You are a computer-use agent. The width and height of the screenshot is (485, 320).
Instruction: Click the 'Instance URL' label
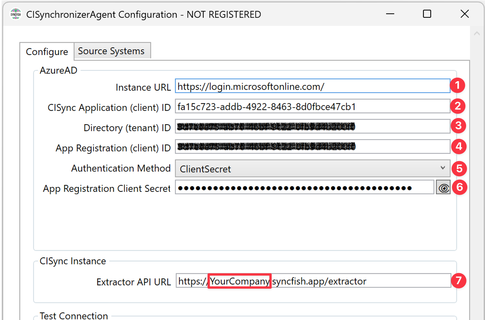tap(143, 87)
